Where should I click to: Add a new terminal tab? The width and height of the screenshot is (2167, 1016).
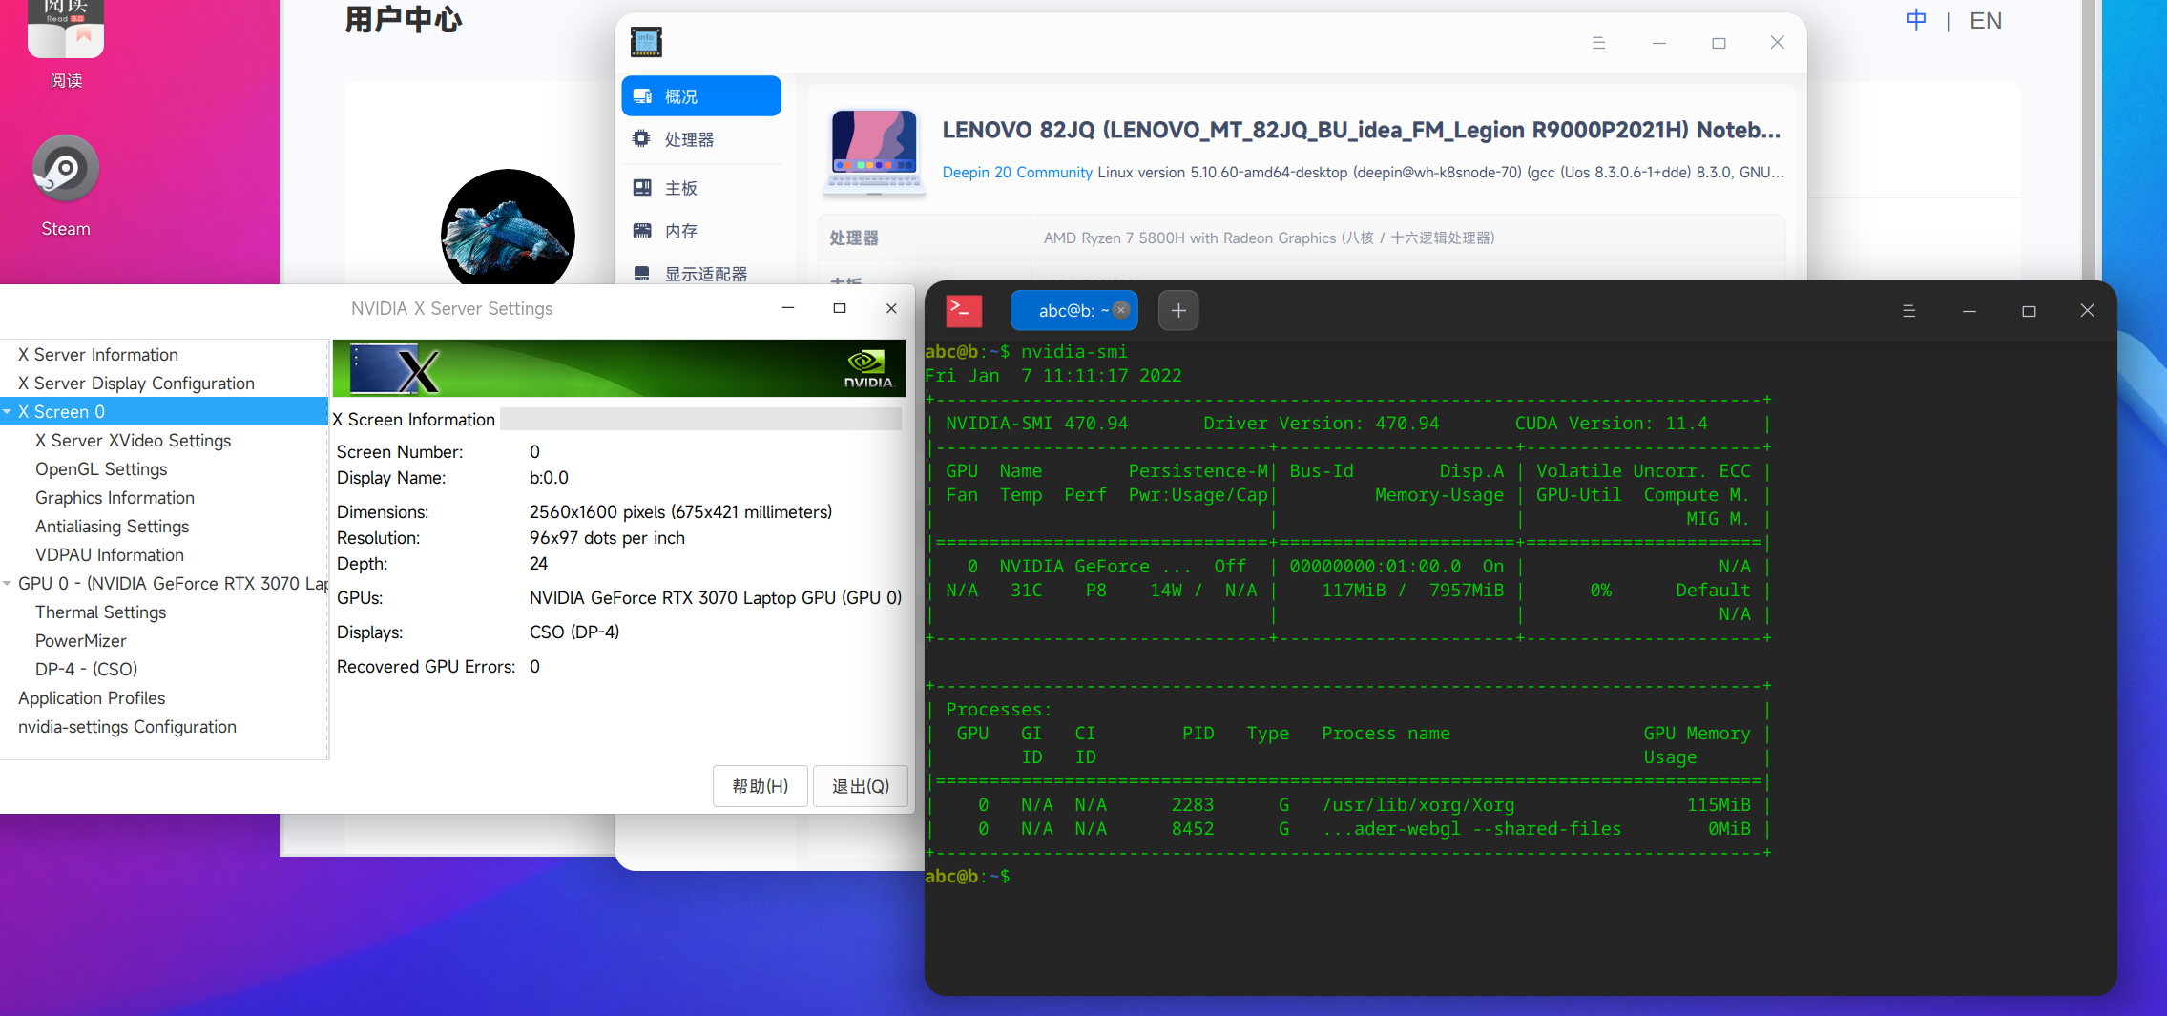click(1178, 310)
